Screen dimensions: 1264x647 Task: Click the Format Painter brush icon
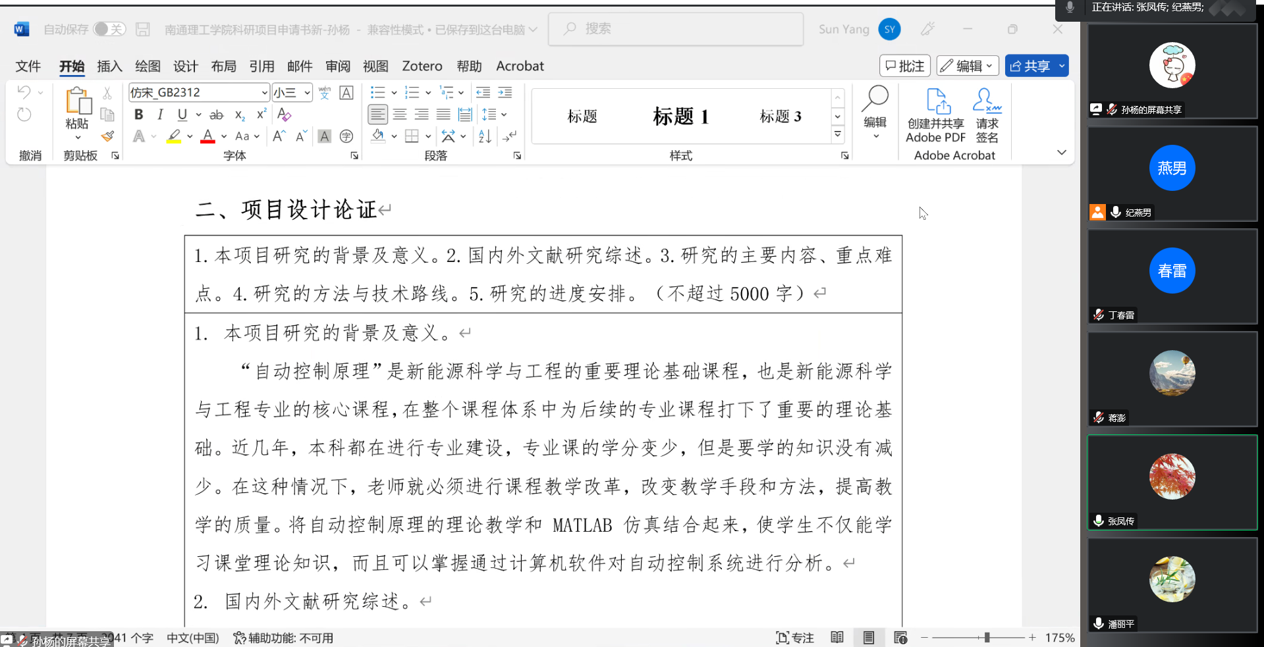(x=107, y=136)
